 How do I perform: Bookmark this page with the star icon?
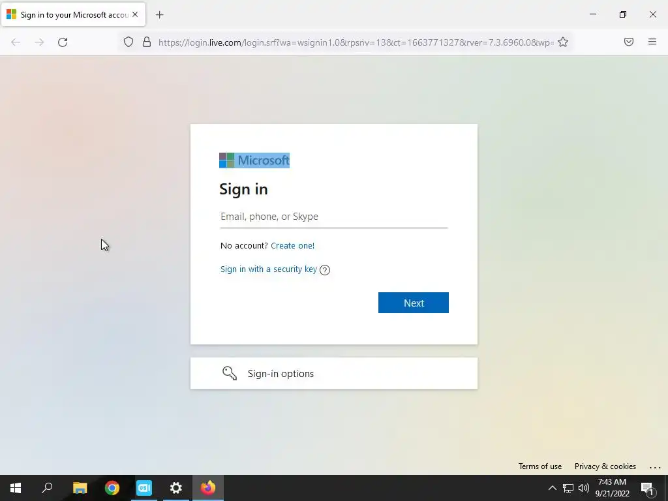click(563, 42)
